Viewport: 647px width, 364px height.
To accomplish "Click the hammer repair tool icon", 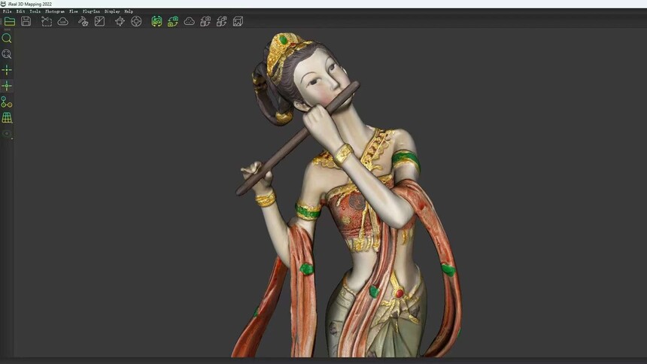I will pos(84,21).
